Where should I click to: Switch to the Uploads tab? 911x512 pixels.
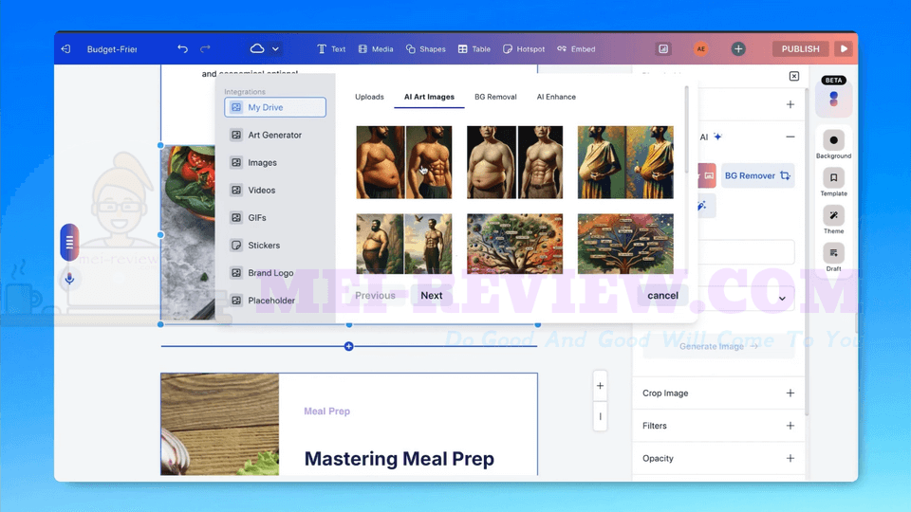click(x=369, y=97)
